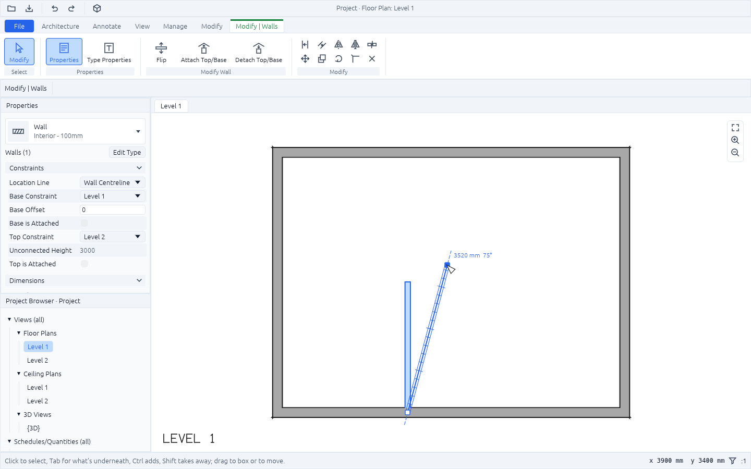Click Mirror - Pick Axis icon
Viewport: 751px width, 469px height.
tap(338, 45)
